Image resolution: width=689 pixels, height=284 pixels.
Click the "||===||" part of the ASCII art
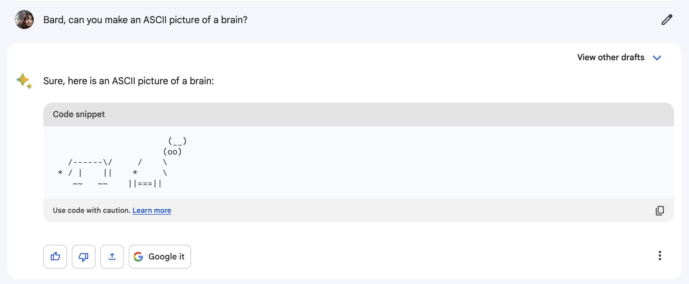tap(145, 184)
